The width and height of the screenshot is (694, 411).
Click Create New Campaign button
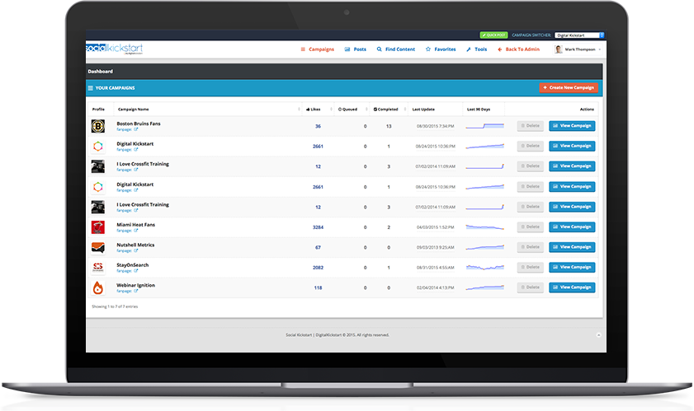tap(569, 87)
